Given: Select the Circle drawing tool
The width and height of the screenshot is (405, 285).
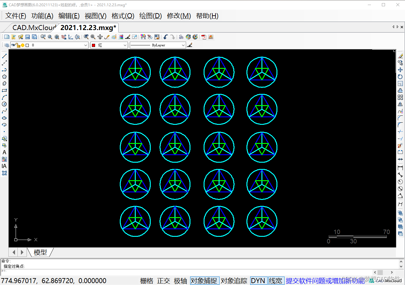Looking at the screenshot, I should coord(4,104).
